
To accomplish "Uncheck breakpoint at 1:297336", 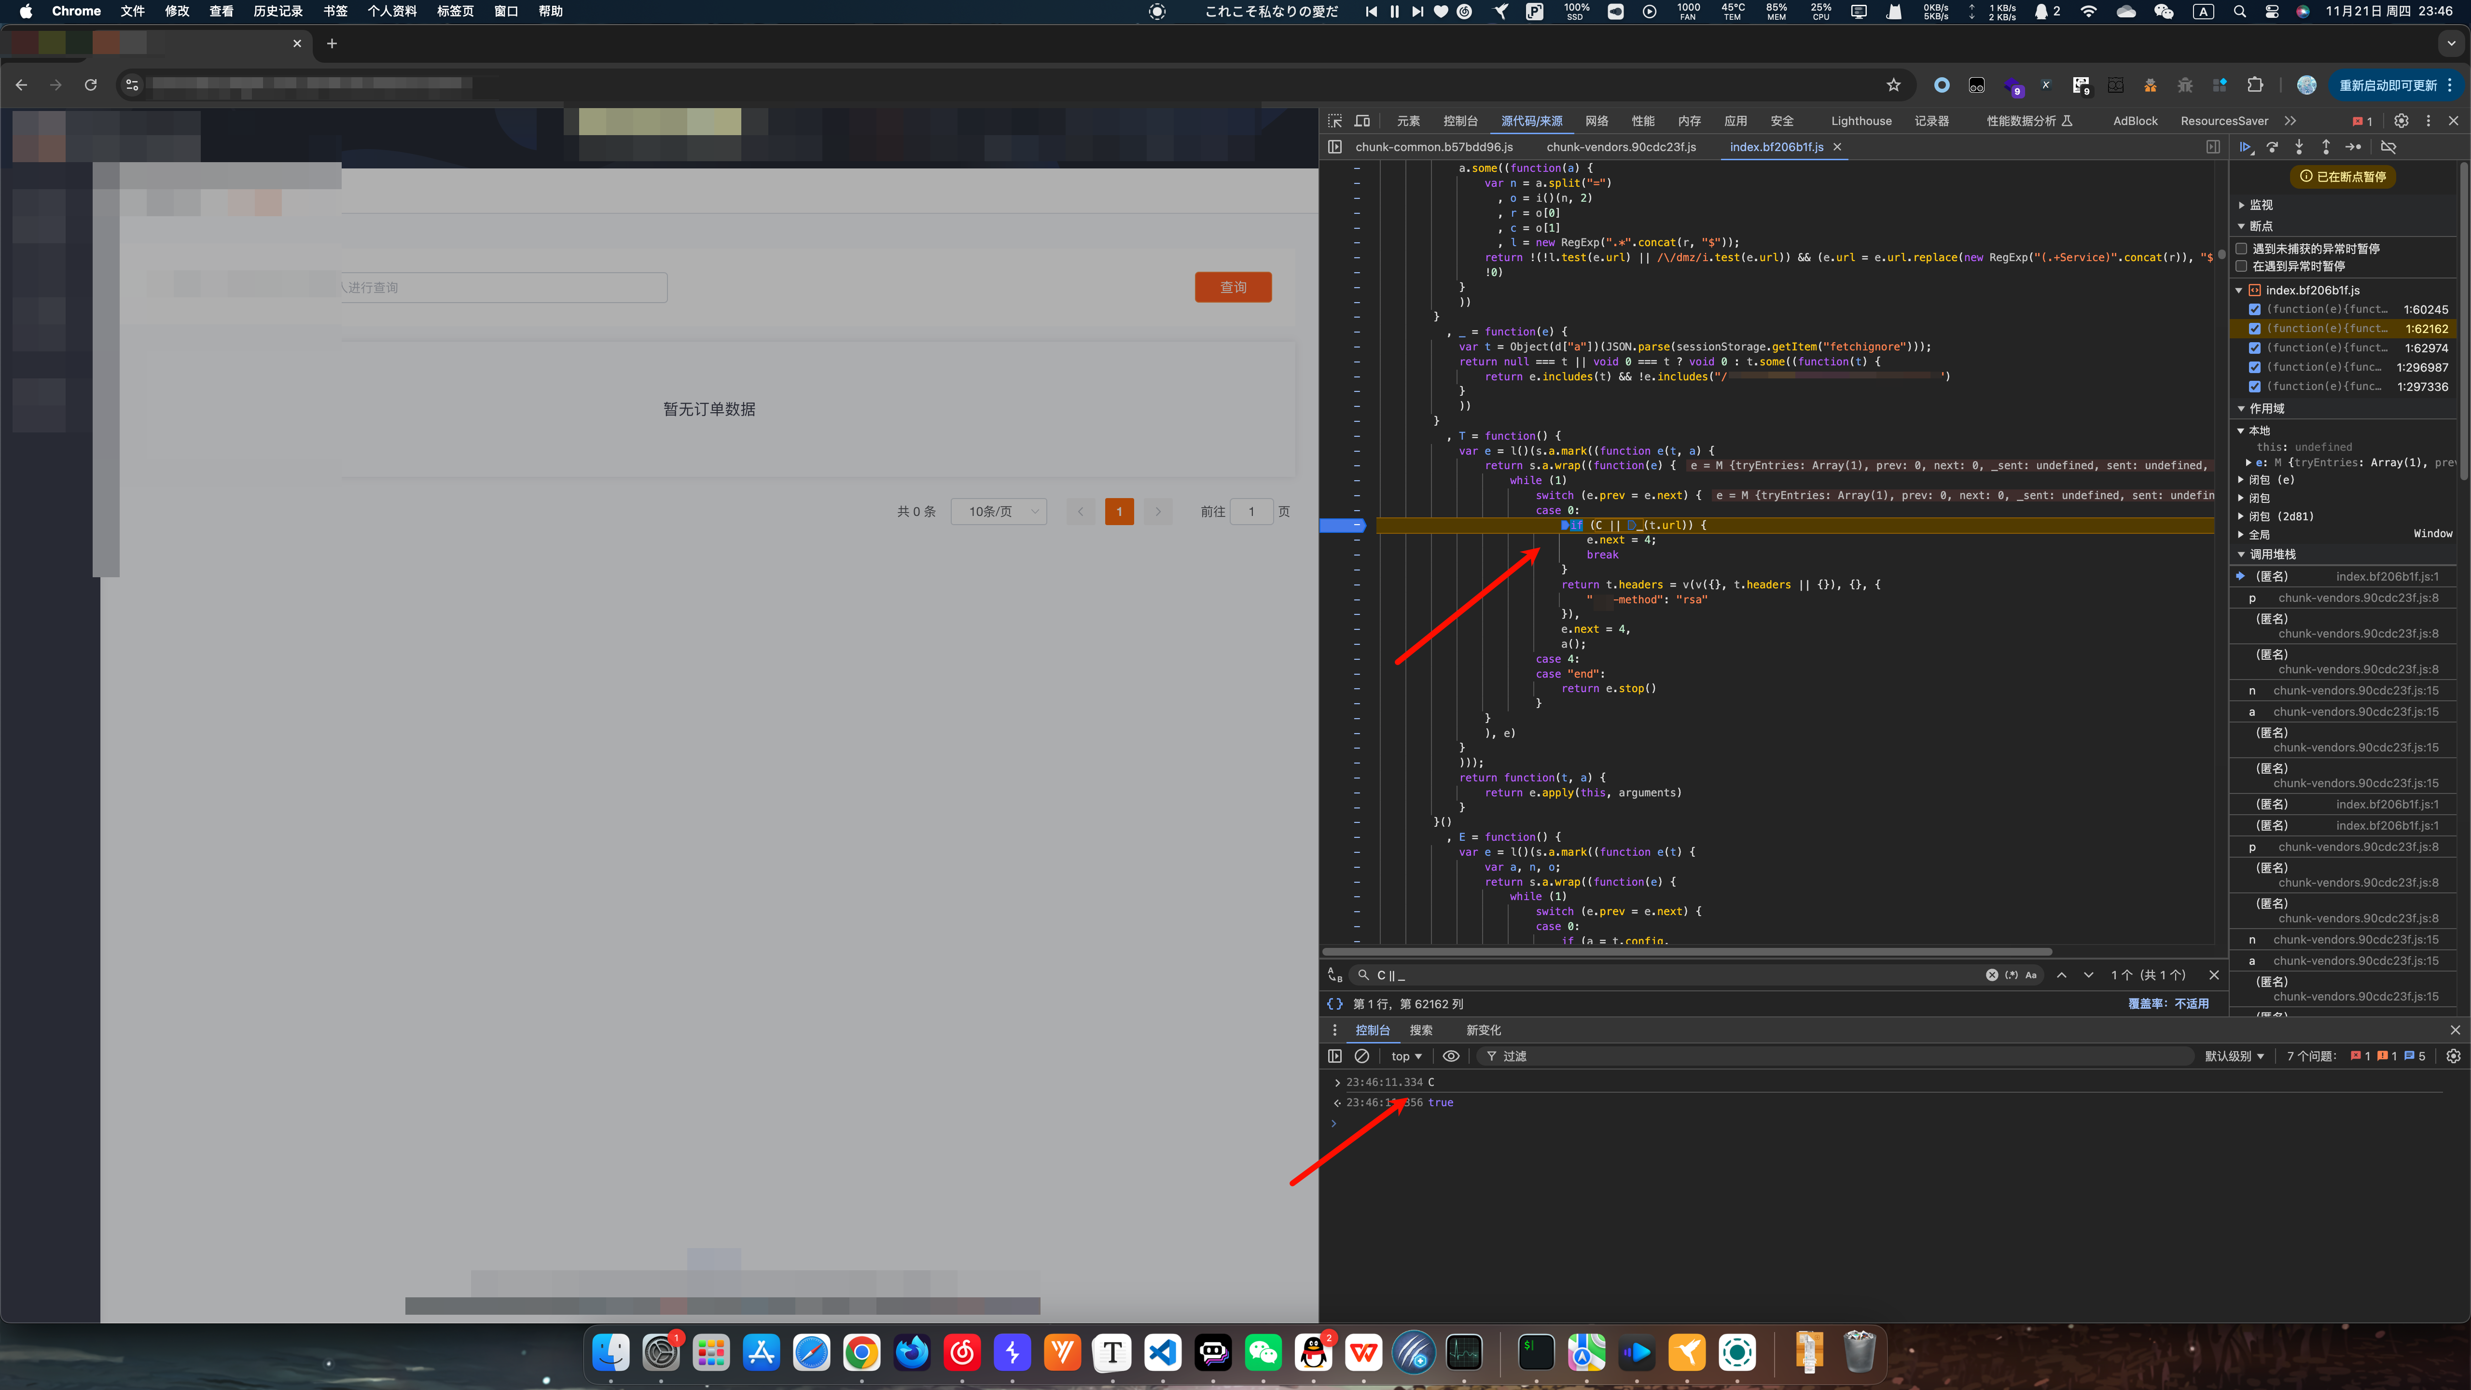I will click(2255, 386).
